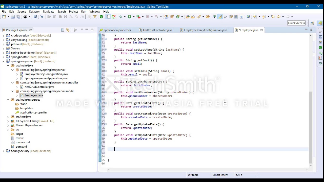Click the Previous Annotation icon

264,17
